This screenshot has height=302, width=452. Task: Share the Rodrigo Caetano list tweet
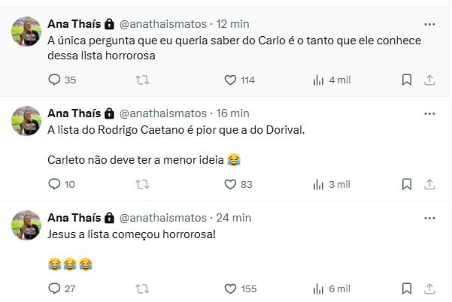pyautogui.click(x=429, y=184)
